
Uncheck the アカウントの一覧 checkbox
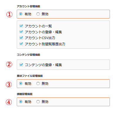(x=21, y=26)
